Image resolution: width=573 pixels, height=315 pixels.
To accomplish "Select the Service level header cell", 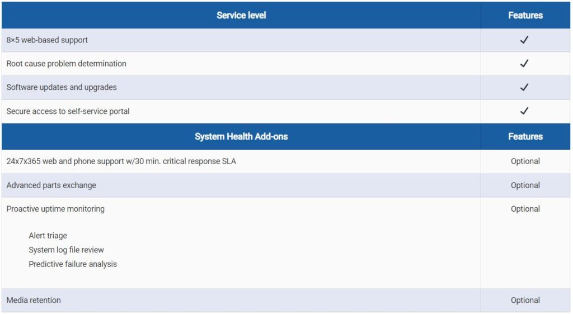I will point(241,15).
